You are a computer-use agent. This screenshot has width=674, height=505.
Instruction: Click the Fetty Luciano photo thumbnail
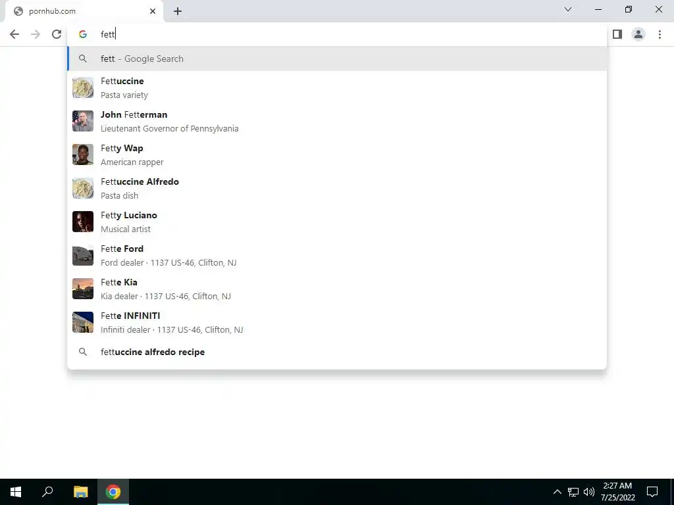coord(83,222)
